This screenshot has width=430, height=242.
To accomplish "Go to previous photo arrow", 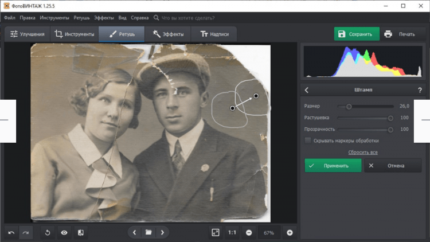I will tap(134, 233).
